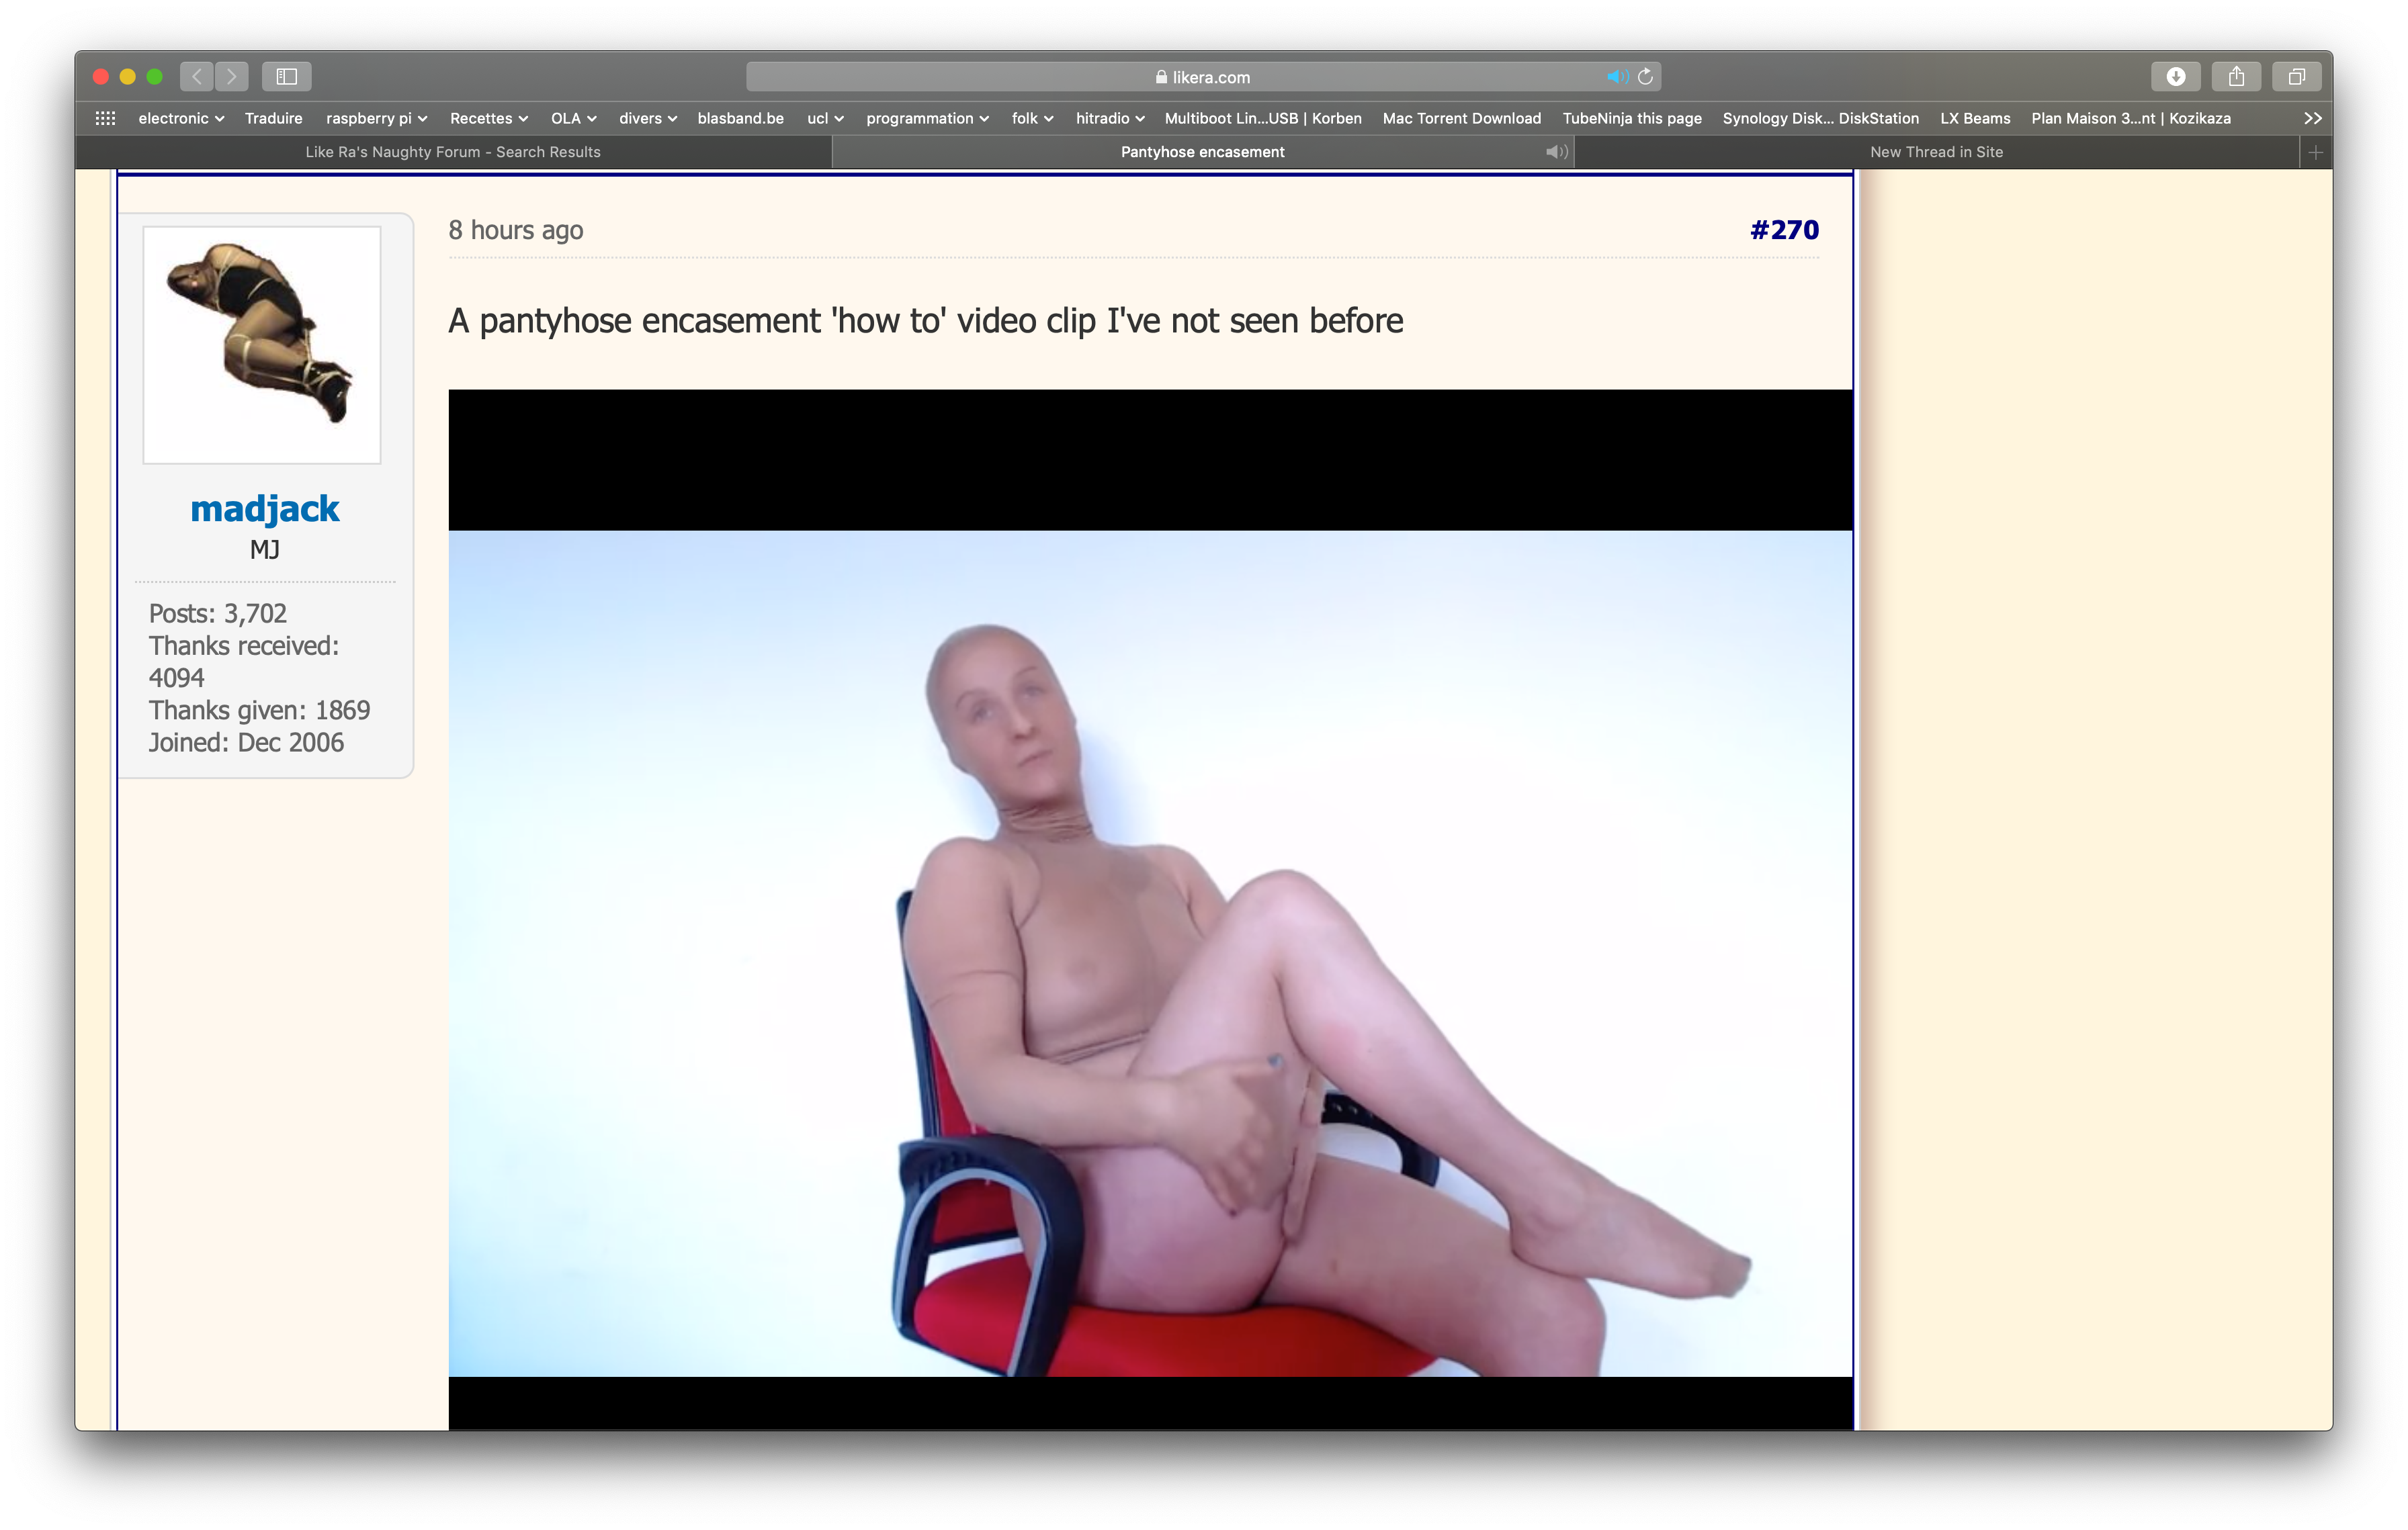2408x1530 pixels.
Task: Switch to the Search Results tab
Action: point(453,152)
